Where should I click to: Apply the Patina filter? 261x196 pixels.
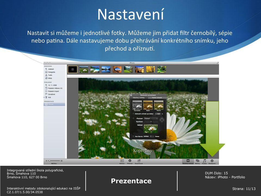click(x=159, y=105)
